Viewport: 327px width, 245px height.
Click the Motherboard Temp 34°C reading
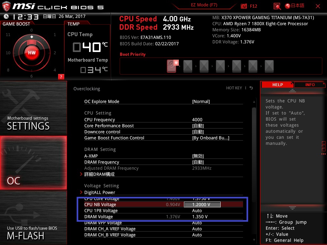pos(94,70)
